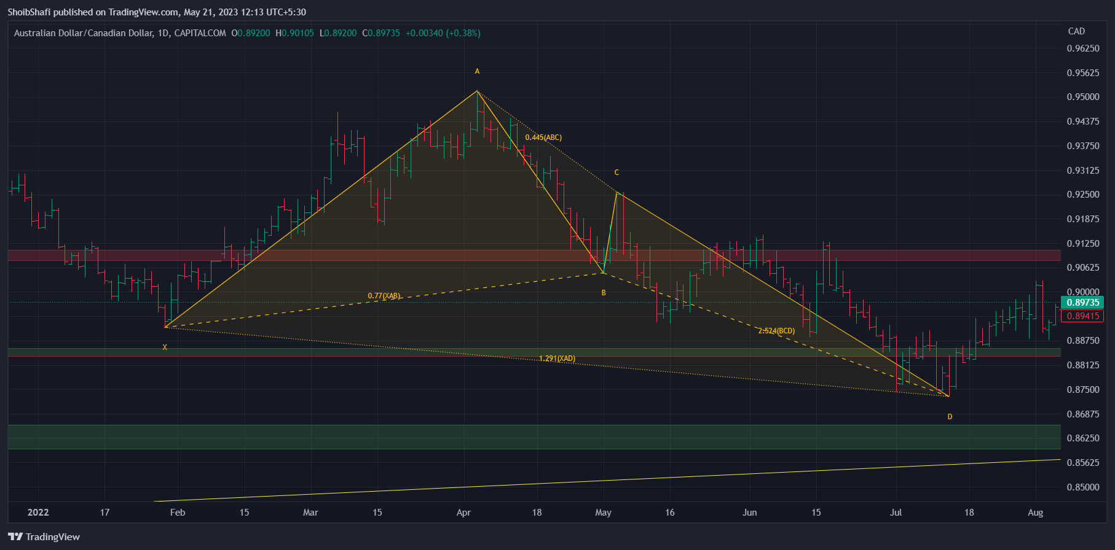Viewport: 1115px width, 550px height.
Task: Click the Feb label on time axis
Action: 178,513
